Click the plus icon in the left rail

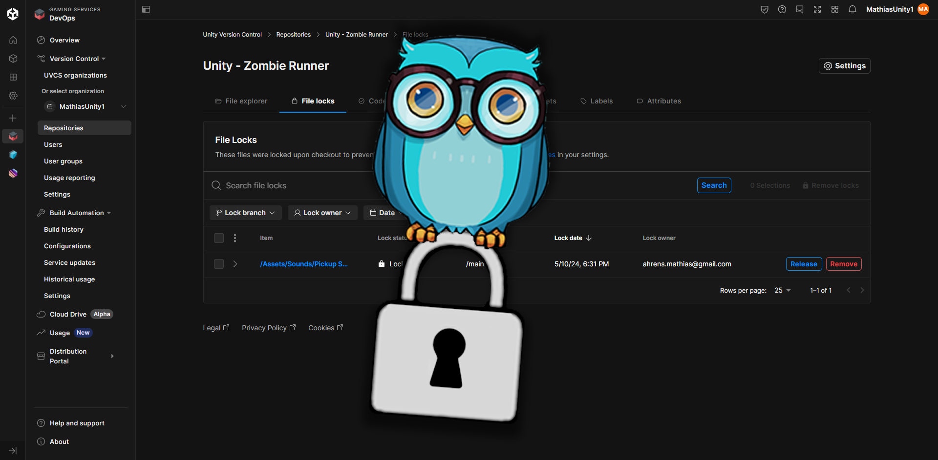coord(13,118)
